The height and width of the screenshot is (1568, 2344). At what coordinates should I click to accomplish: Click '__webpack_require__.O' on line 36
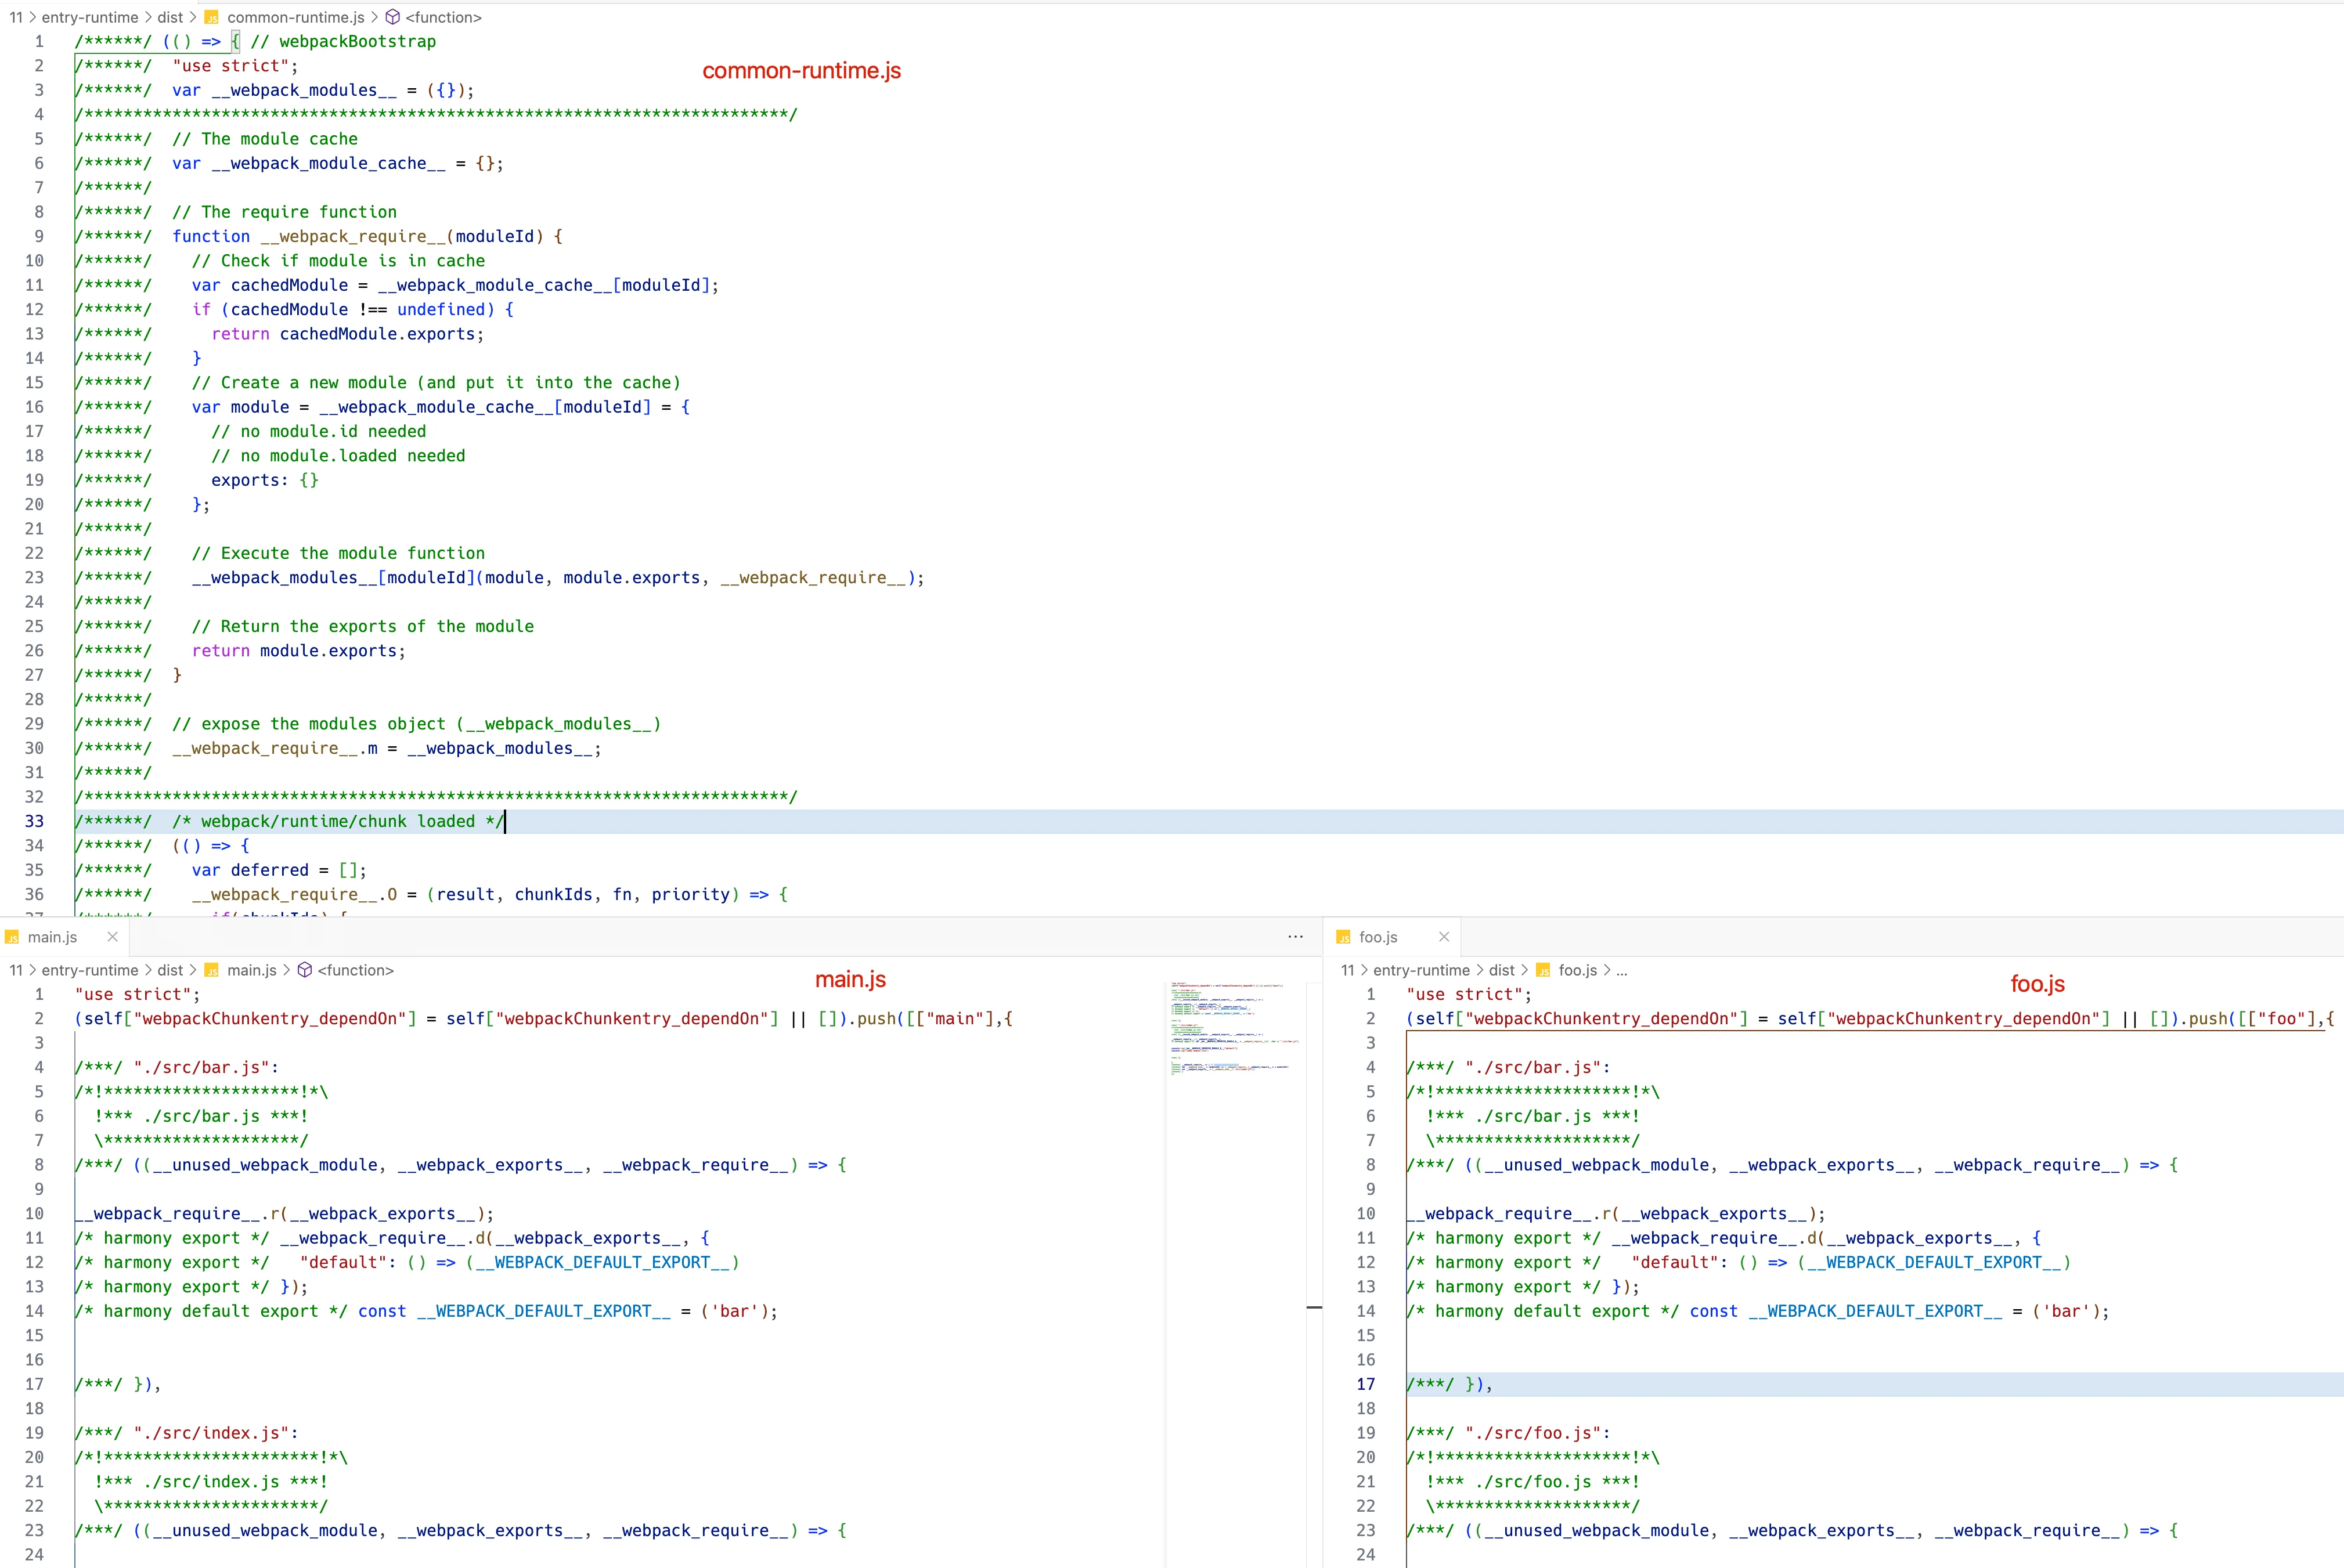[294, 895]
